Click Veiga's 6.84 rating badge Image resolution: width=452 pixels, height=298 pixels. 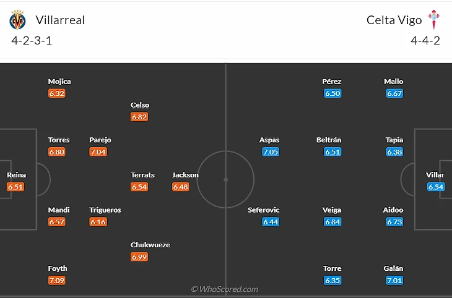332,221
